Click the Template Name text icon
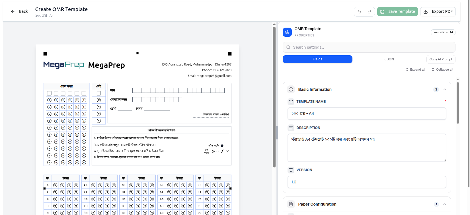Viewport: 470px width, 215px height. 291,102
